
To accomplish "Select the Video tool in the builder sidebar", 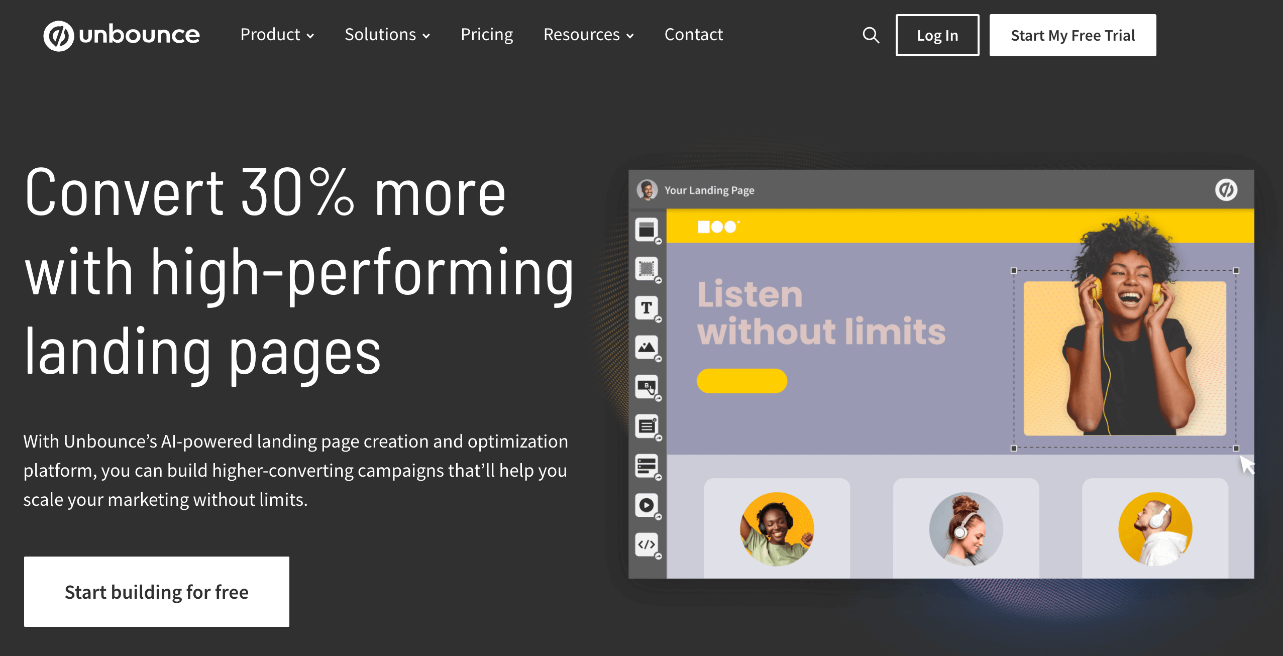I will point(647,505).
